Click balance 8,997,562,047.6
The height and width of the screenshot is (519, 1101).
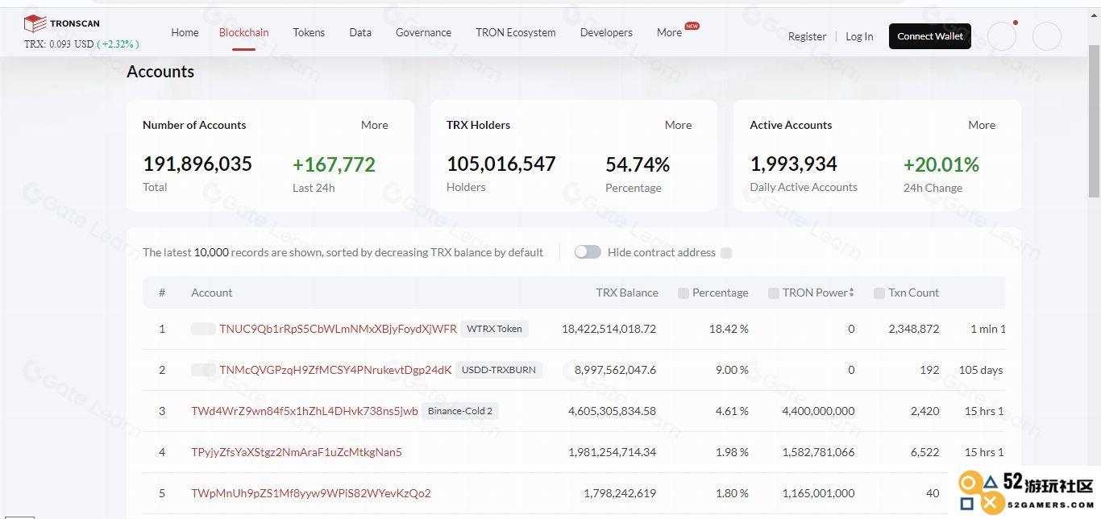(x=616, y=370)
